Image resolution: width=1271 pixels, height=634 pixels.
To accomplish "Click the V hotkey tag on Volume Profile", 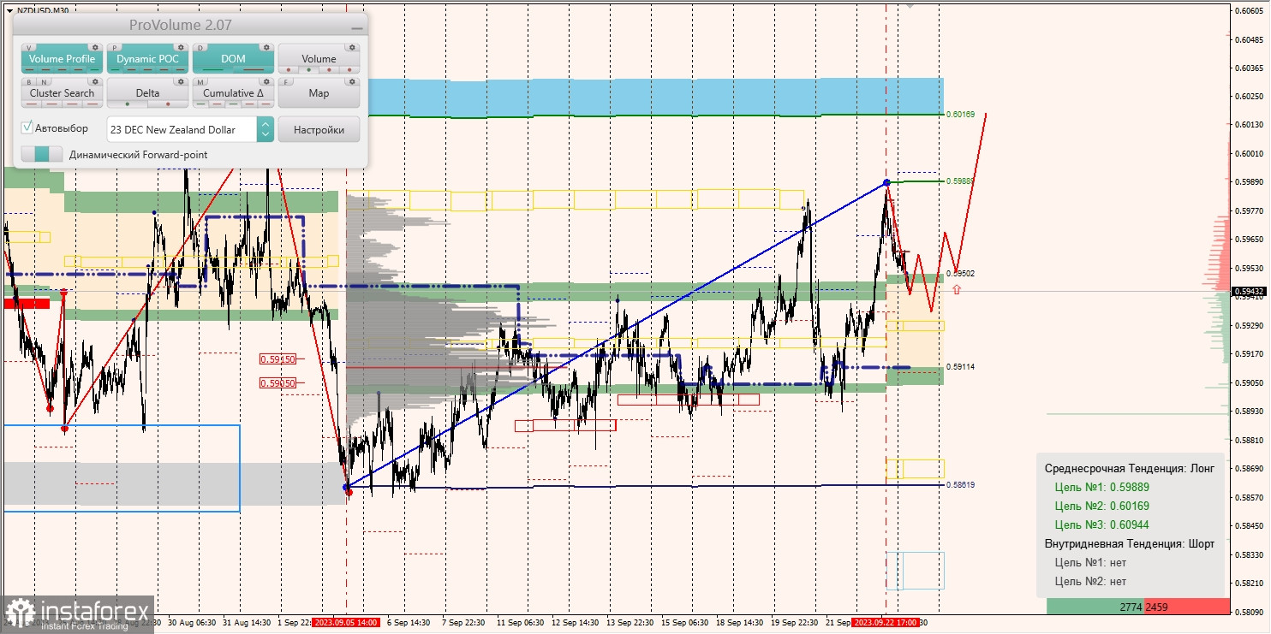I will click(30, 48).
